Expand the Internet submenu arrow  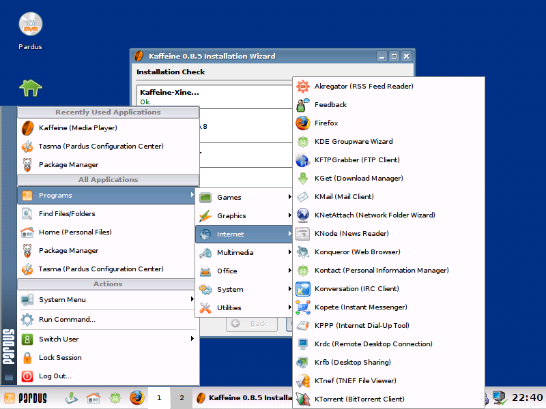click(289, 234)
